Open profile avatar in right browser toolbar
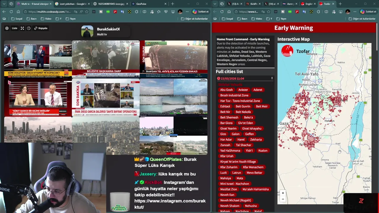 [x=348, y=12]
